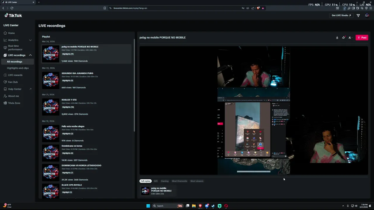
Task: Open a new browser tab
Action: click(39, 2)
